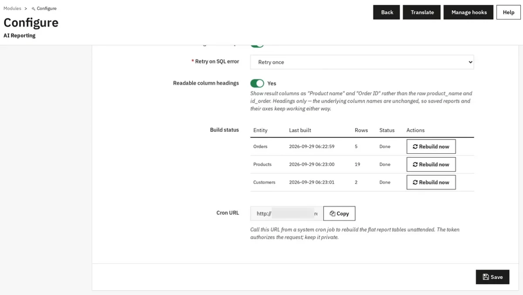This screenshot has width=523, height=295.
Task: Click refresh icon in Customers rebuild button
Action: pos(415,182)
